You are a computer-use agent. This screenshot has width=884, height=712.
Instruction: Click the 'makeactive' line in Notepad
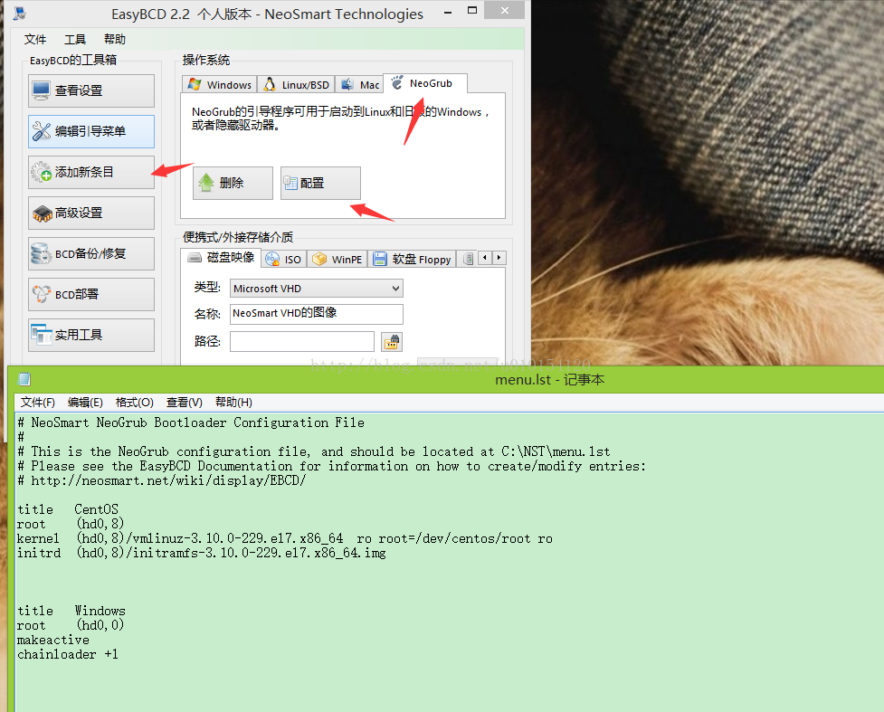pos(53,641)
